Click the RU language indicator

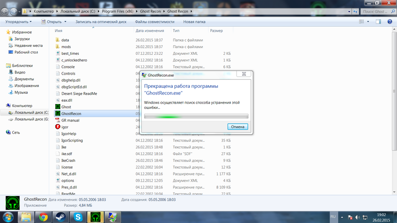click(x=333, y=217)
